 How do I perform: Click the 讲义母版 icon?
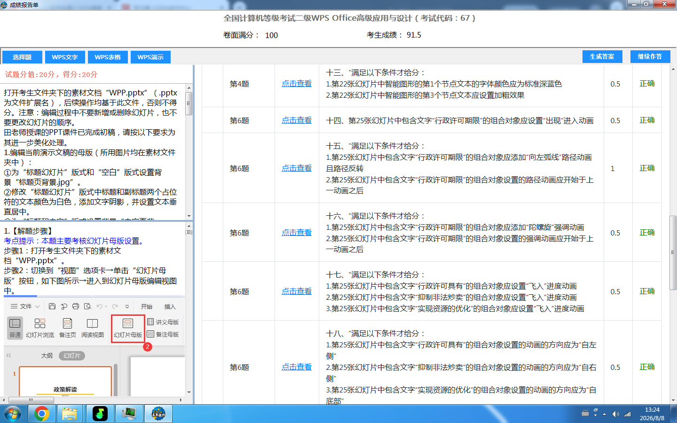coord(163,322)
